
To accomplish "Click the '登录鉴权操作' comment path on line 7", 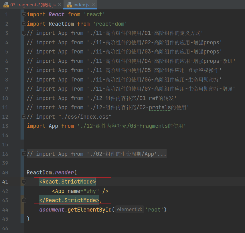I will pos(203,70).
